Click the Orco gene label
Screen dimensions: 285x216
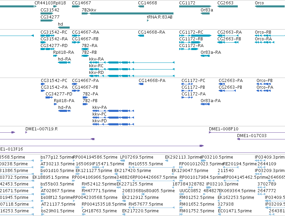pyautogui.click(x=259, y=3)
